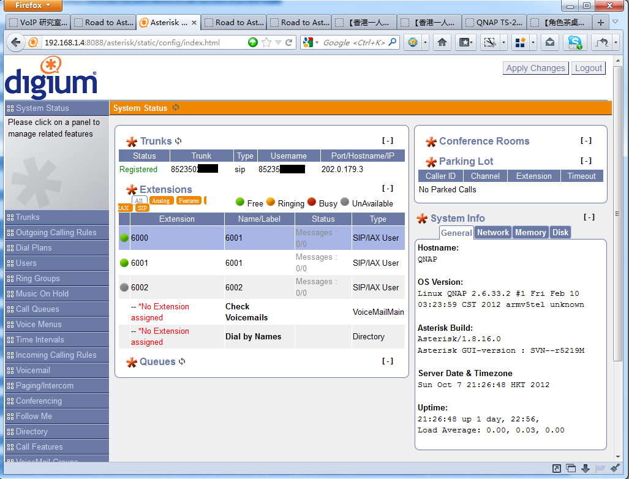Click the search magnifier icon in Google box
The height and width of the screenshot is (479, 629).
pos(393,42)
